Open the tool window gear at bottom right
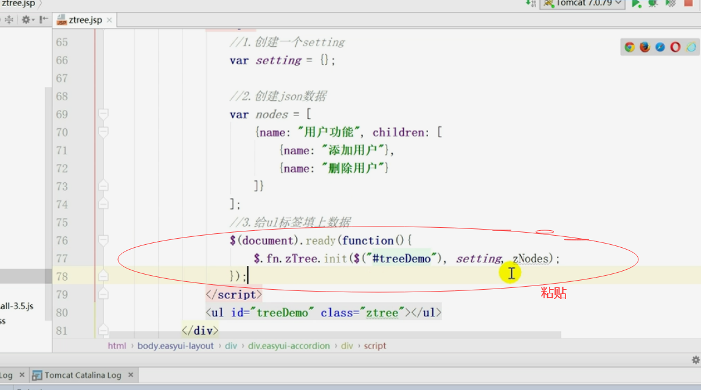 [695, 360]
